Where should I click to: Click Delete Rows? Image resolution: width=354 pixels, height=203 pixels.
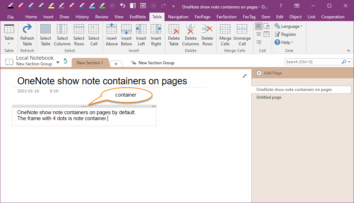[207, 35]
